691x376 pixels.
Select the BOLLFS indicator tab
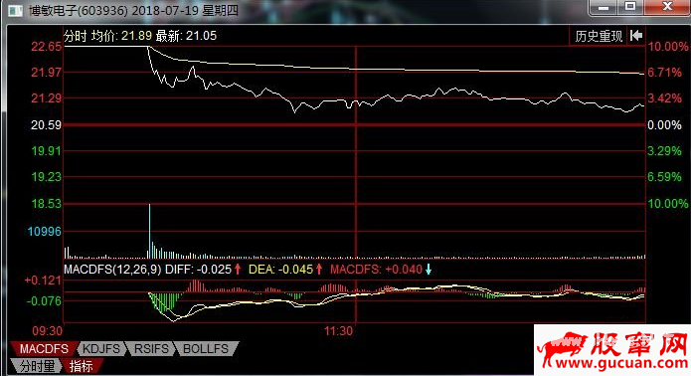coord(206,349)
